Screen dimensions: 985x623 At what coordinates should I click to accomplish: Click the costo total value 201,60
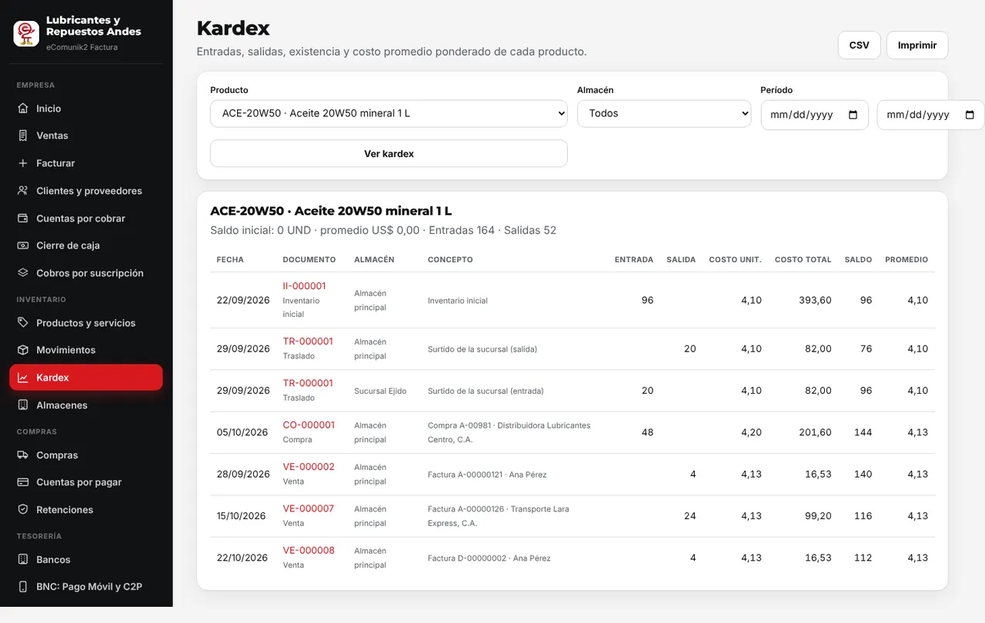815,432
